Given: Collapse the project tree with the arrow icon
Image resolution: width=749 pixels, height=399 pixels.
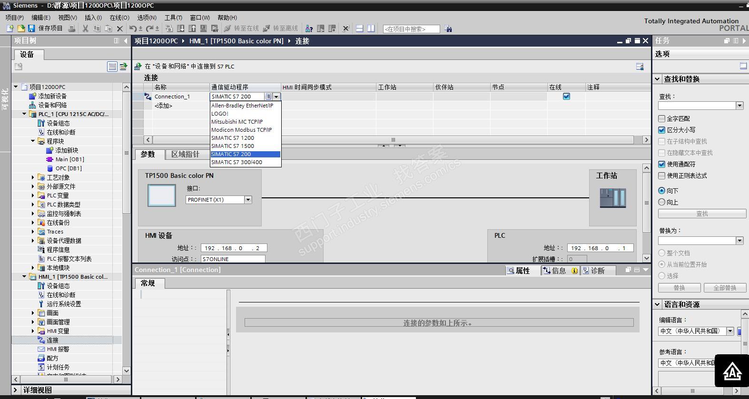Looking at the screenshot, I should pyautogui.click(x=126, y=41).
